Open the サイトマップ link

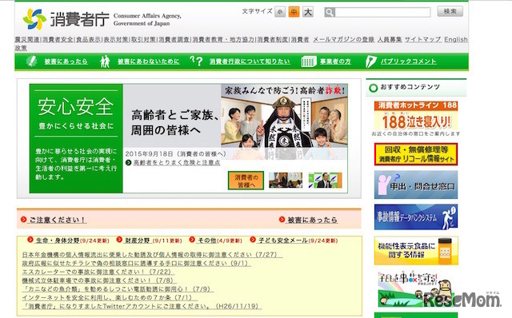coord(423,39)
